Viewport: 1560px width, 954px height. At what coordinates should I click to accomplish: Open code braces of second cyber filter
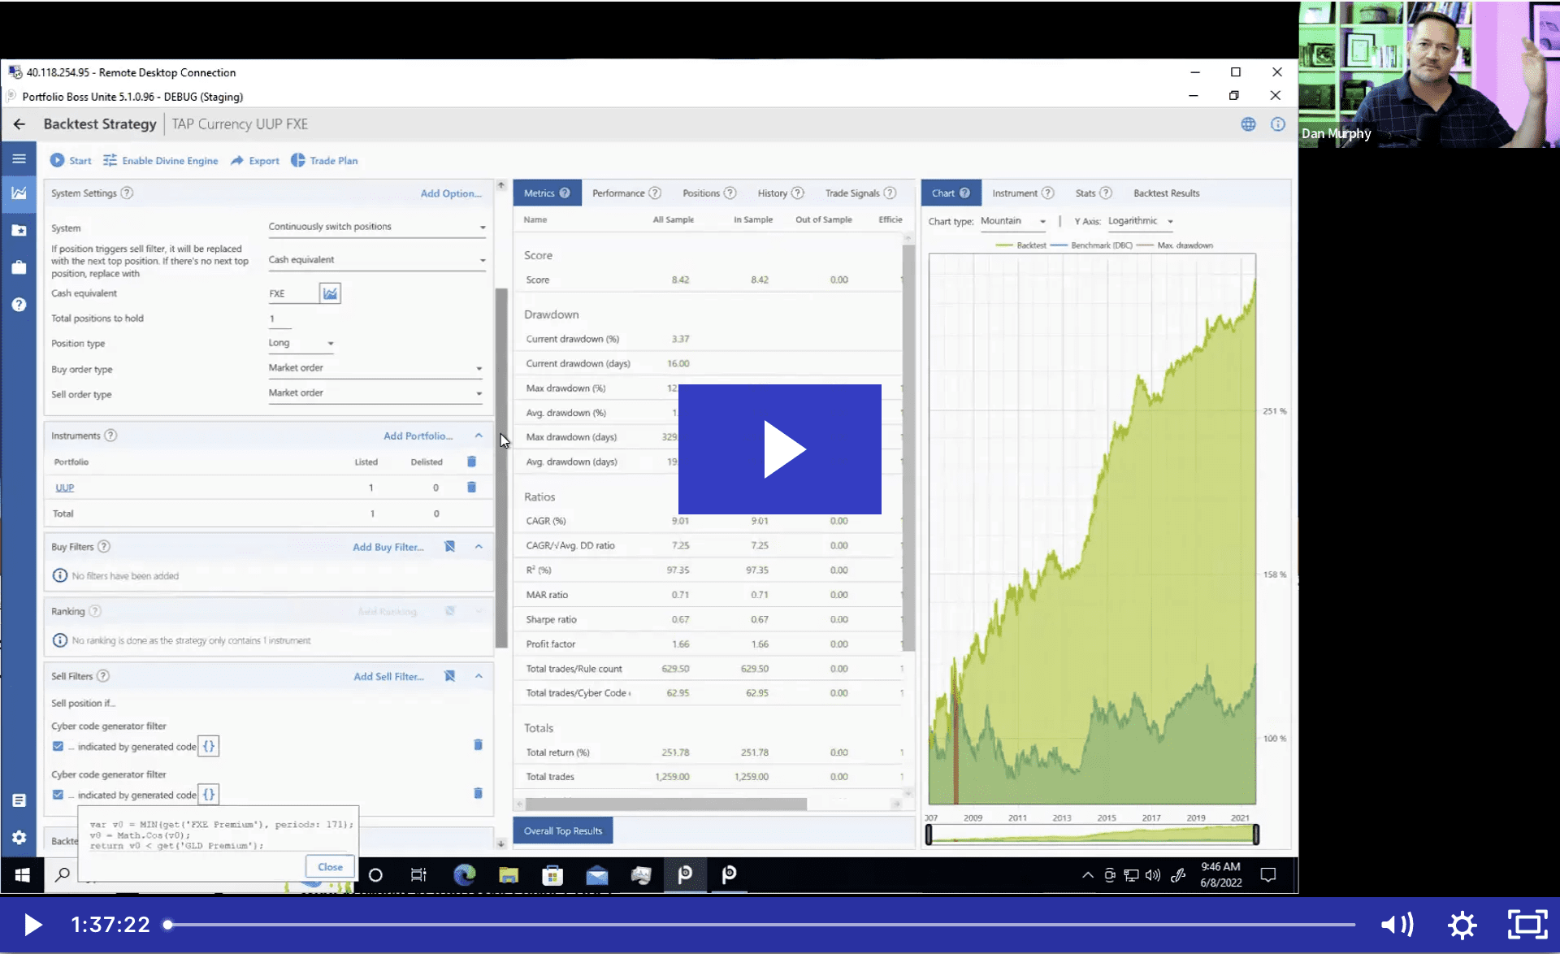[209, 794]
